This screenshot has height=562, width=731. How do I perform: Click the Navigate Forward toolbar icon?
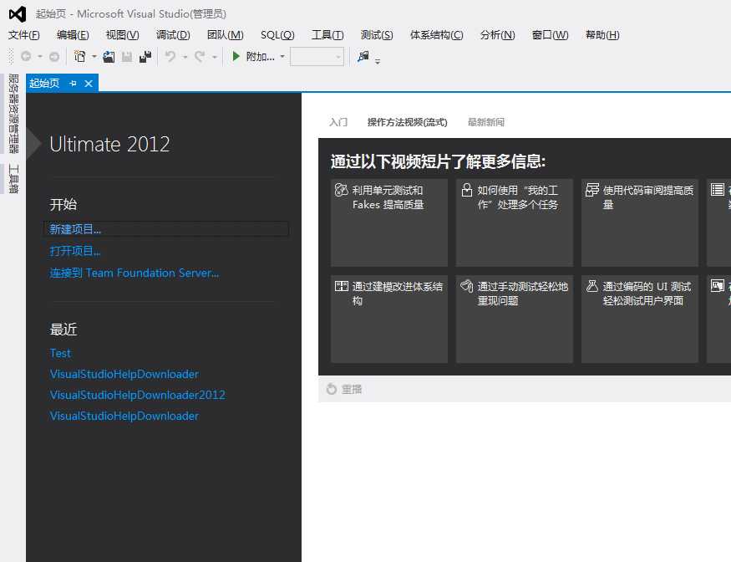tap(54, 57)
